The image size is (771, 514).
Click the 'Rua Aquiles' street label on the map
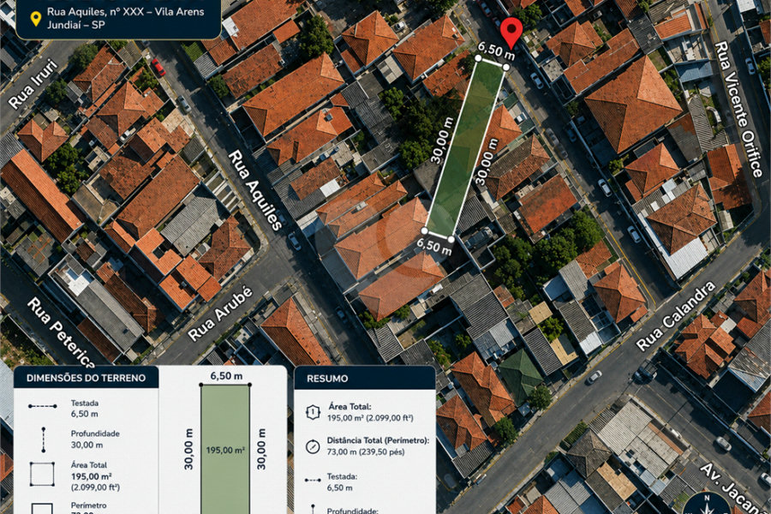[254, 190]
